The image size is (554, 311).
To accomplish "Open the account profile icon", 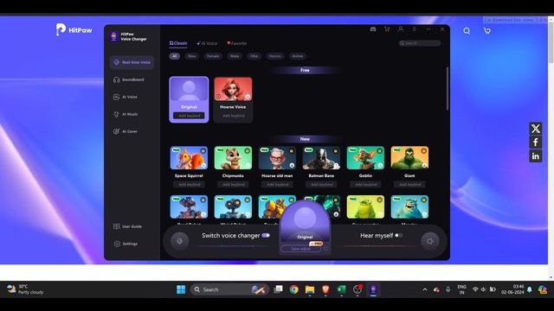I will coord(401,29).
